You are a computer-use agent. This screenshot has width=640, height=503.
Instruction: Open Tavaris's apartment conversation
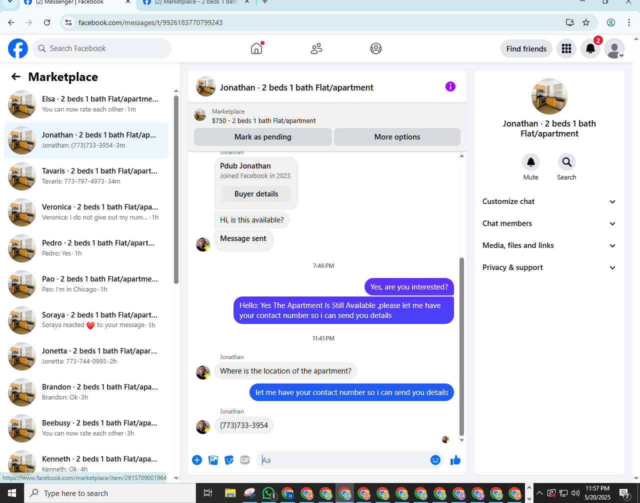tap(86, 176)
